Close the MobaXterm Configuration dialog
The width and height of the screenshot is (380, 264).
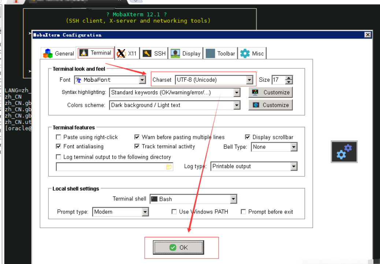(x=368, y=35)
